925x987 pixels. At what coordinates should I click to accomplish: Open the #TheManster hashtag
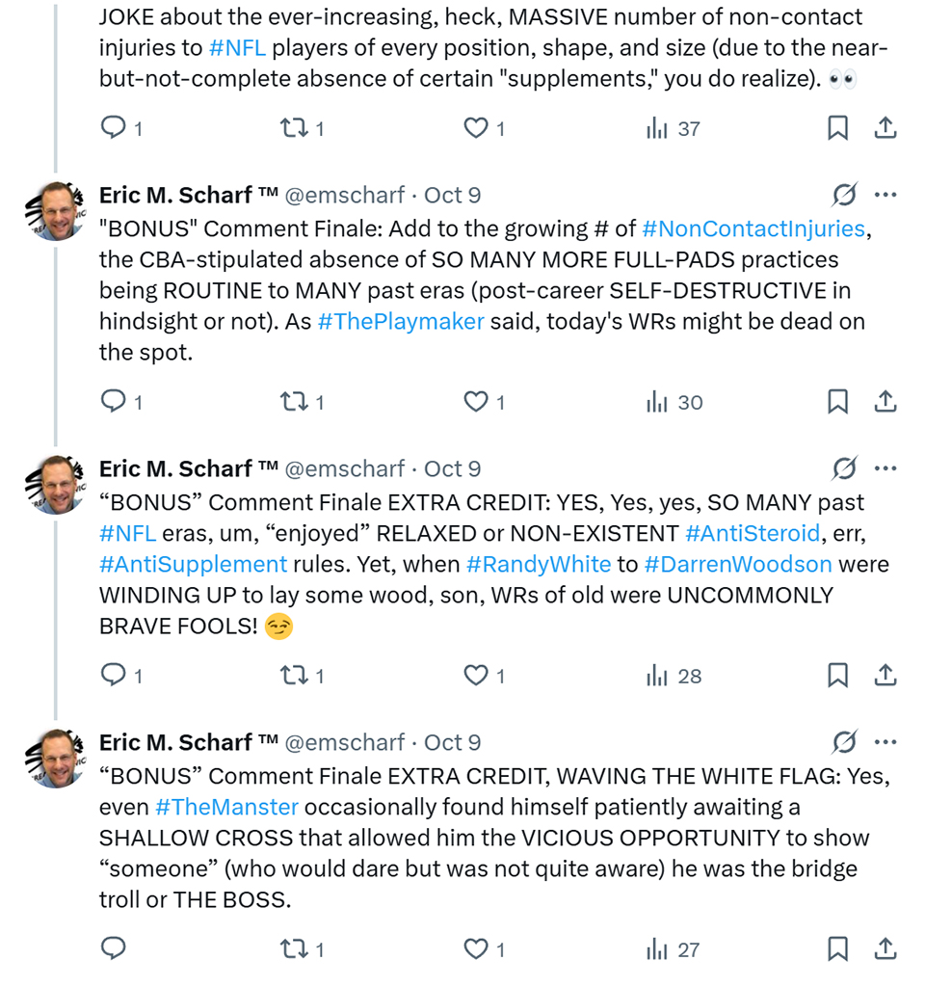coord(226,807)
